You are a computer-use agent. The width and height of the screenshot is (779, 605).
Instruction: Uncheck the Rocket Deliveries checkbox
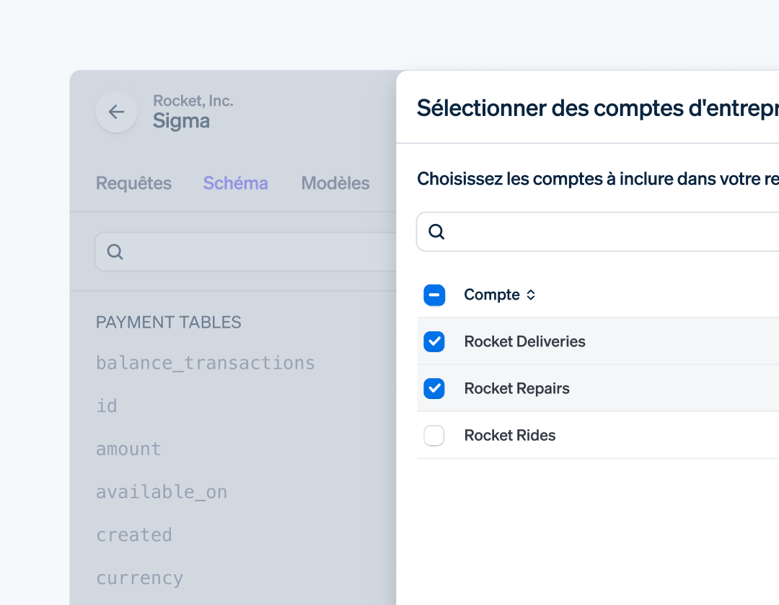(434, 341)
